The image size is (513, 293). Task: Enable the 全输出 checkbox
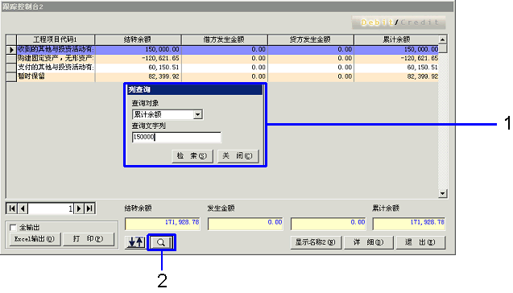click(x=13, y=227)
